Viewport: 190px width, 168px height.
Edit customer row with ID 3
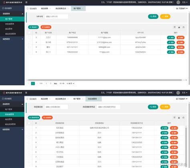click(x=171, y=38)
